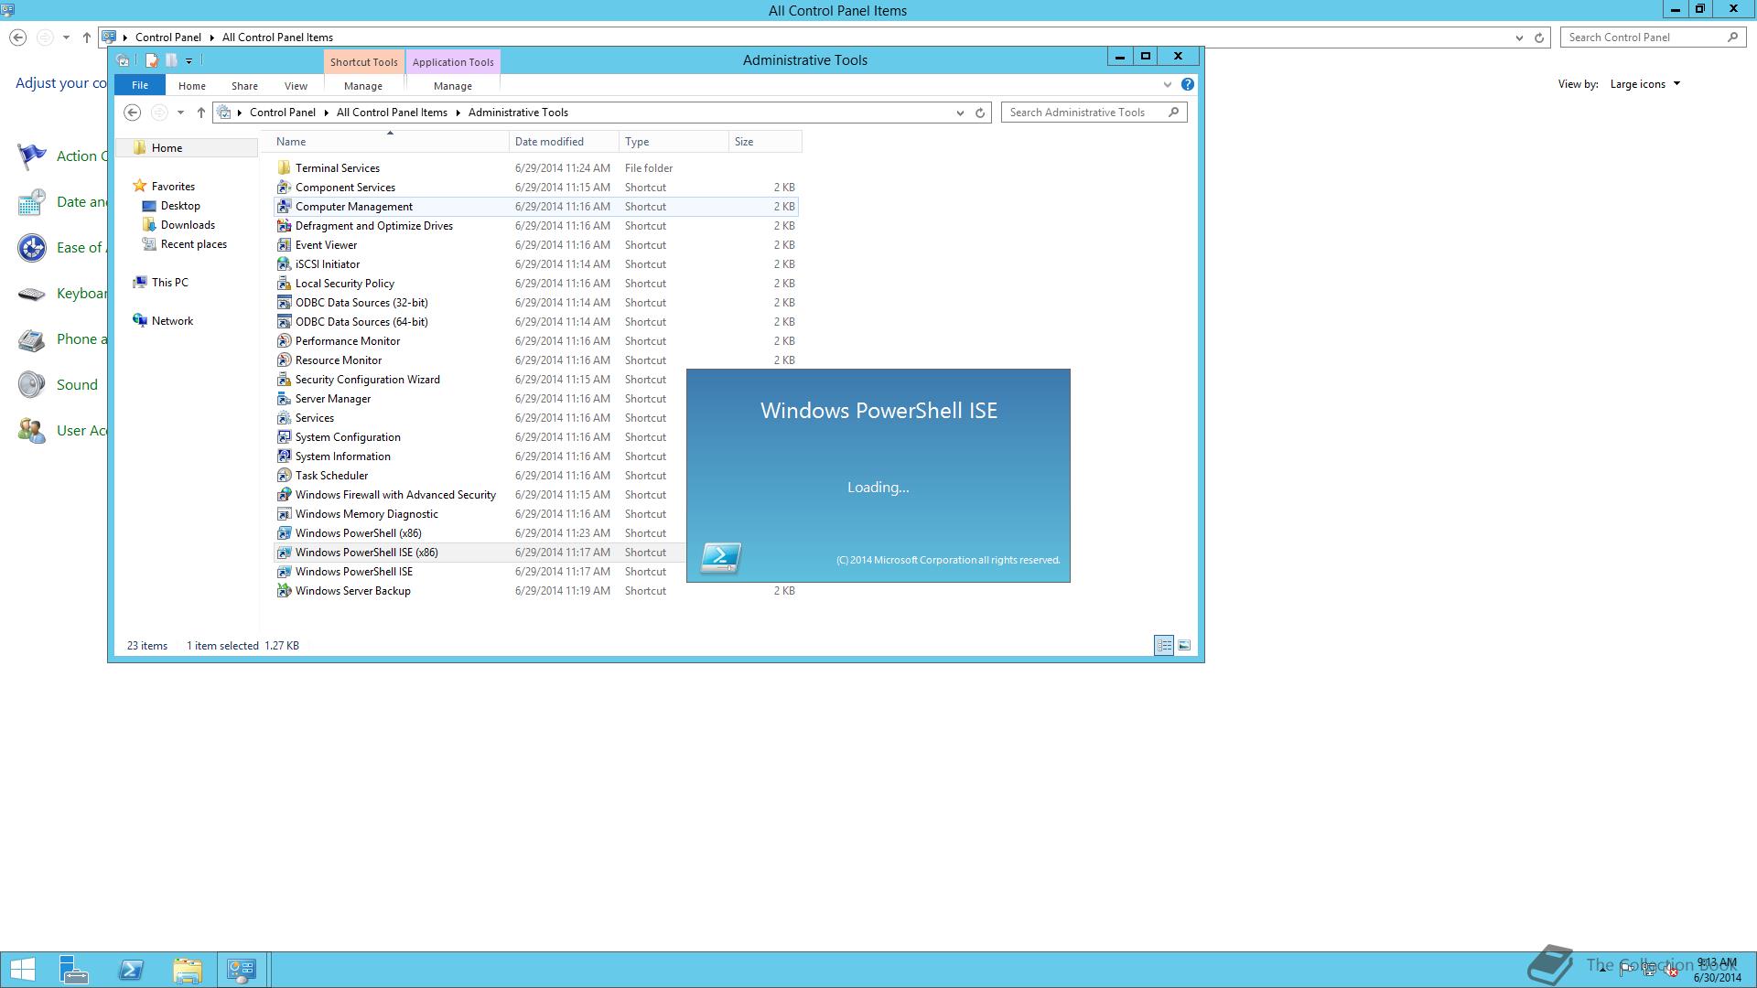Select Defragment and Optimize Drives row
Image resolution: width=1757 pixels, height=988 pixels.
click(535, 226)
